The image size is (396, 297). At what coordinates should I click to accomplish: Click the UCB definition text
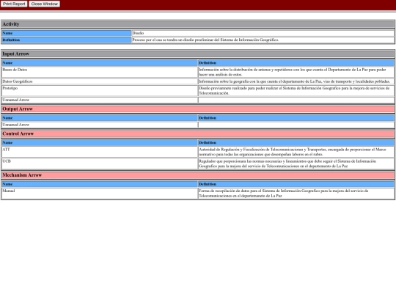tap(287, 164)
